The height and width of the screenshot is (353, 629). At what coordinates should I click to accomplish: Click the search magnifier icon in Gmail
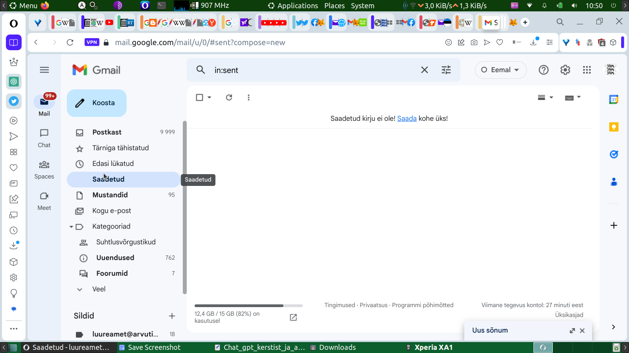200,70
